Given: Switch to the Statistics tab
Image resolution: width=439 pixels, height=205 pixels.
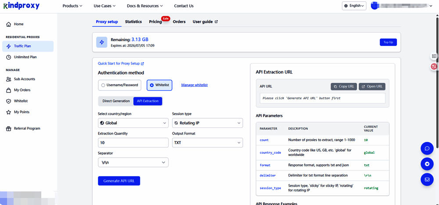Looking at the screenshot, I should click(133, 21).
